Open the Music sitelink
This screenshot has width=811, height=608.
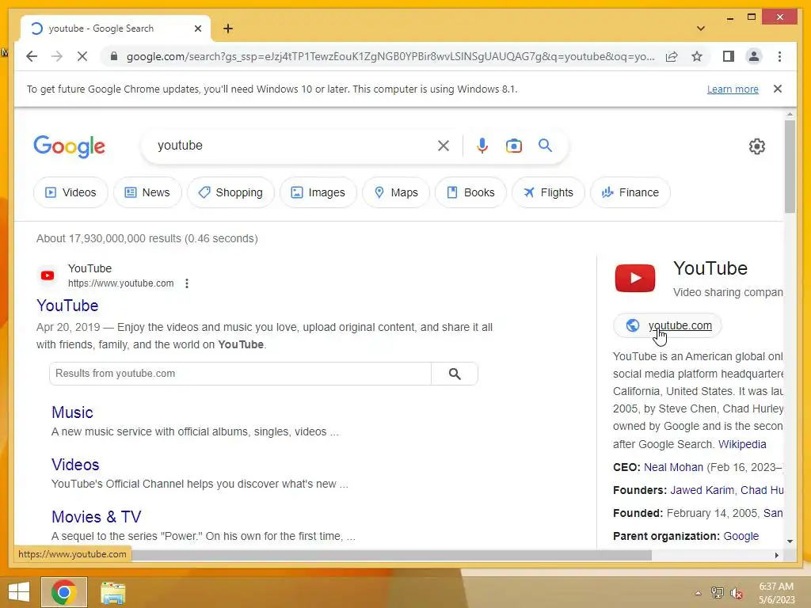click(x=72, y=412)
